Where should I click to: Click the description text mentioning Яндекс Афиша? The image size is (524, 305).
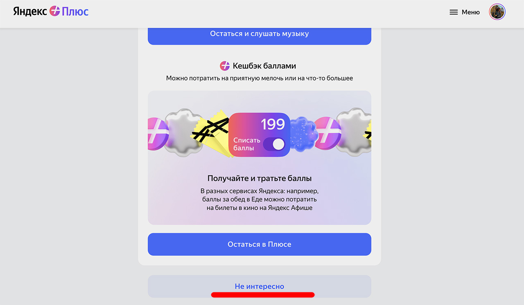pos(259,200)
